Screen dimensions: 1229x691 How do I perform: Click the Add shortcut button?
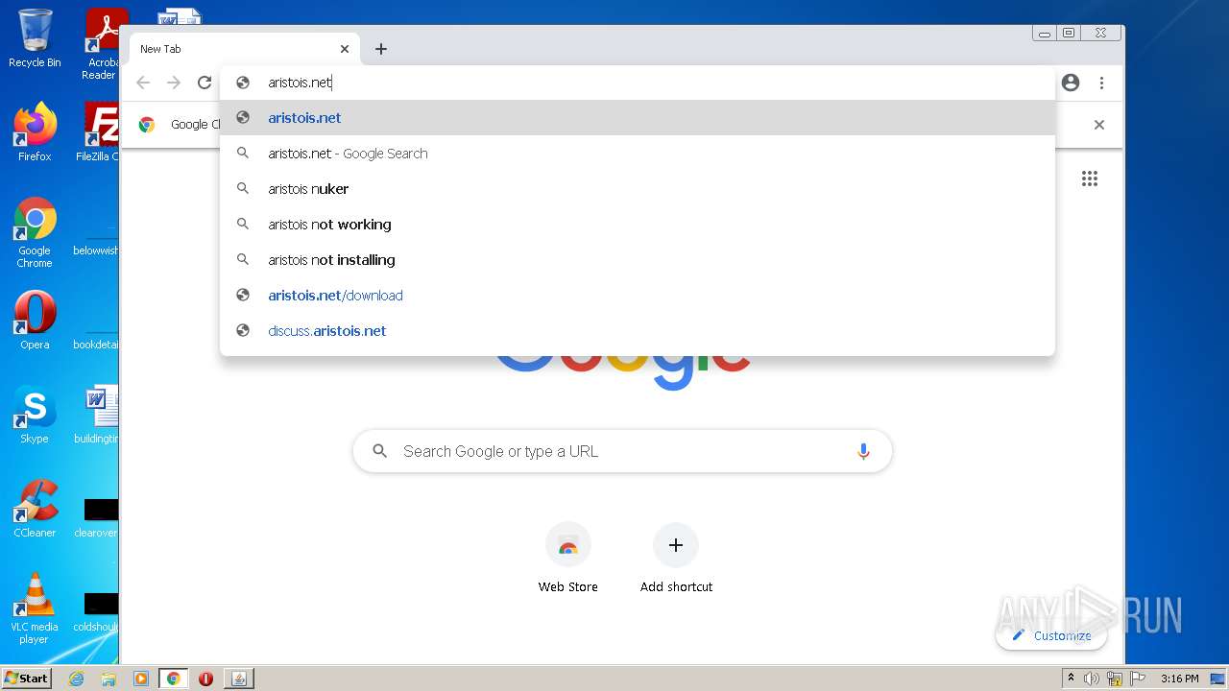[x=676, y=560]
